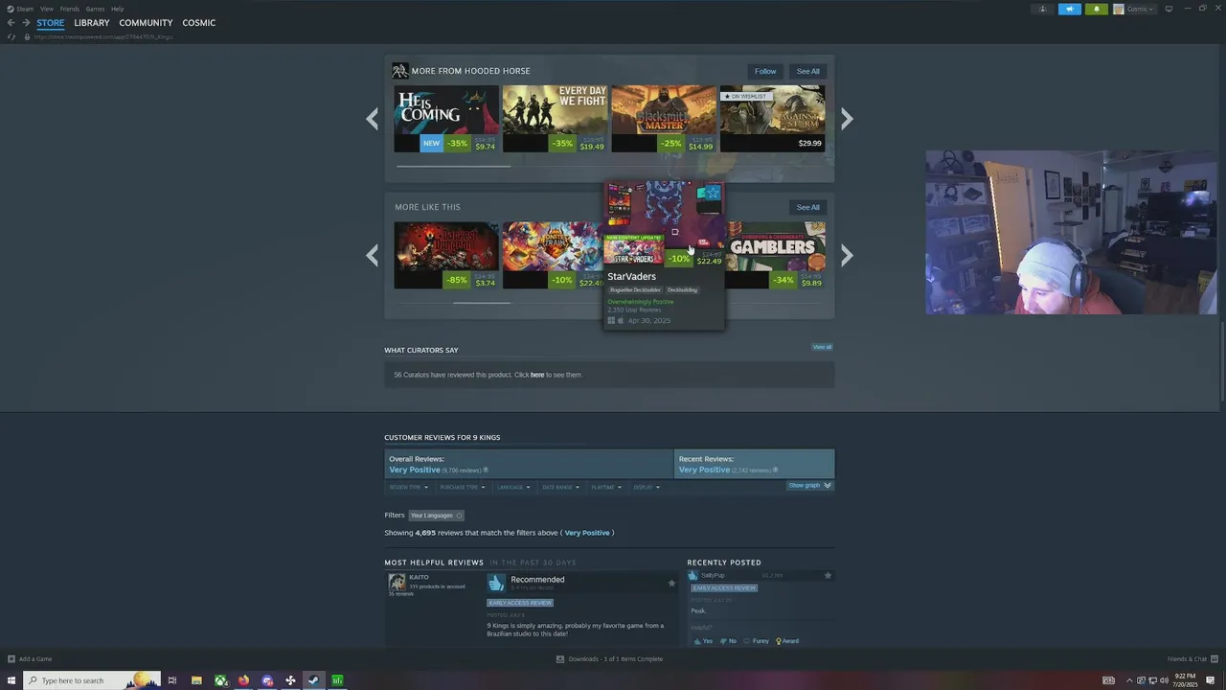1226x690 pixels.
Task: Open the Games menu
Action: click(95, 9)
